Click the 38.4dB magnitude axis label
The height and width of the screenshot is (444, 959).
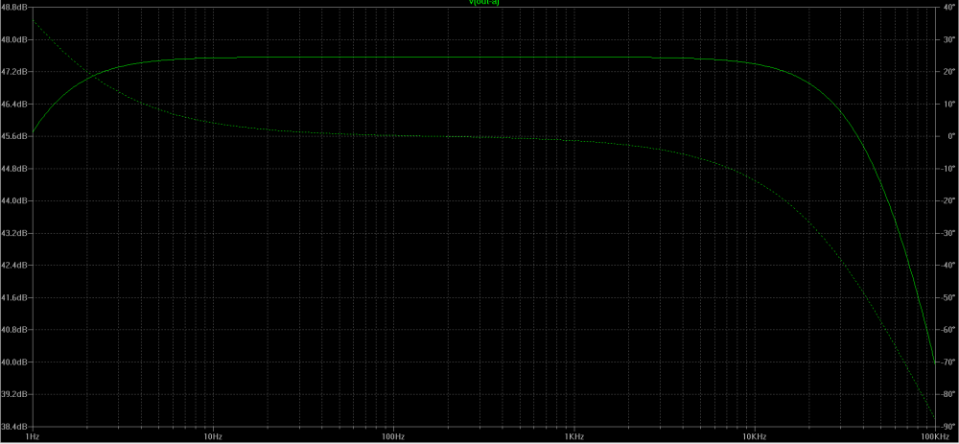tap(15, 427)
